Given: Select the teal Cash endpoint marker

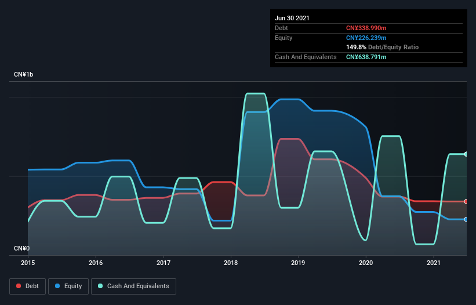Looking at the screenshot, I should [466, 154].
